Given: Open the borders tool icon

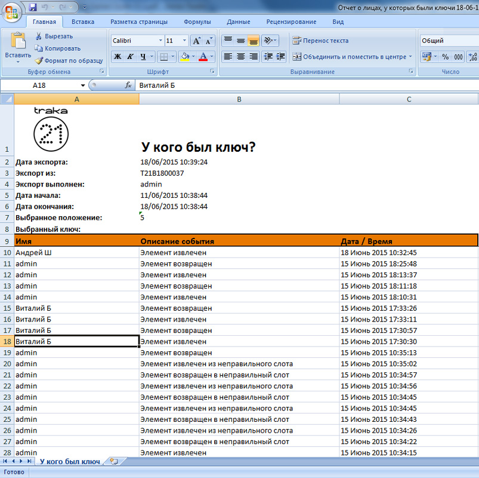Looking at the screenshot, I should point(164,57).
